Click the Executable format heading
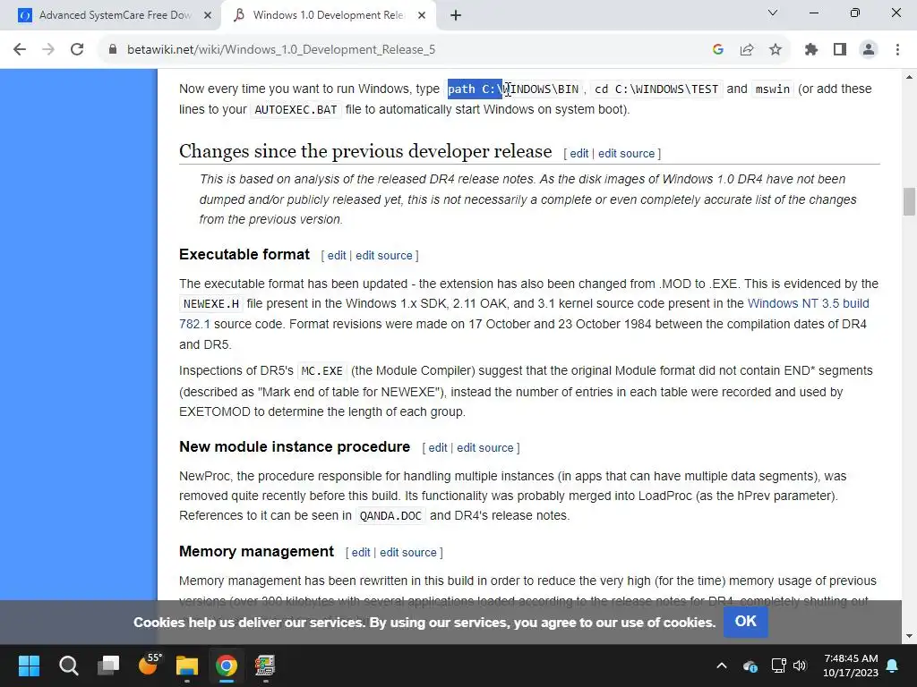The image size is (917, 687). [x=244, y=254]
